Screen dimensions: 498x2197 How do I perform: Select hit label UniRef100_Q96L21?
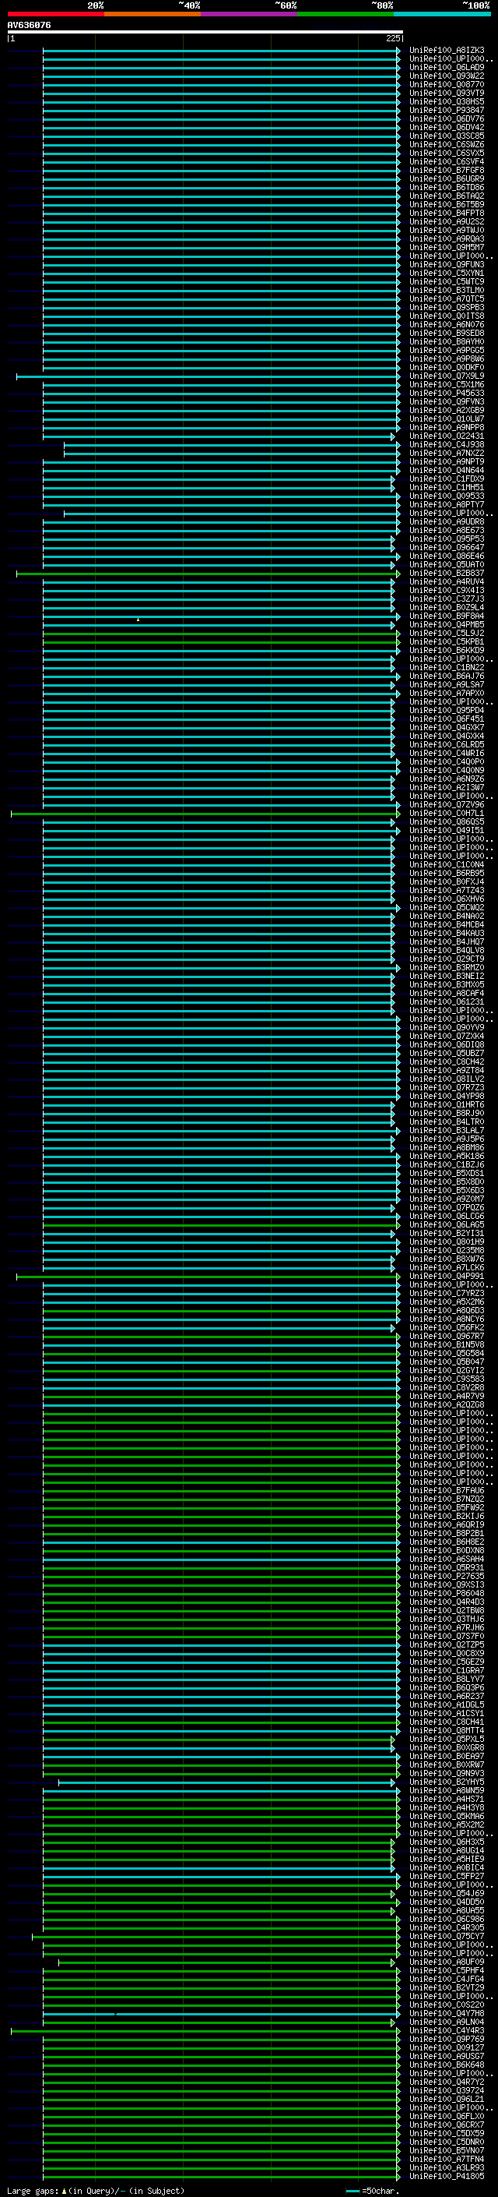(447, 2099)
